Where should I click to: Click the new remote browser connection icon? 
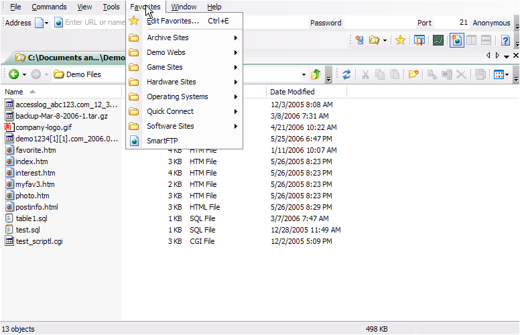tap(359, 40)
